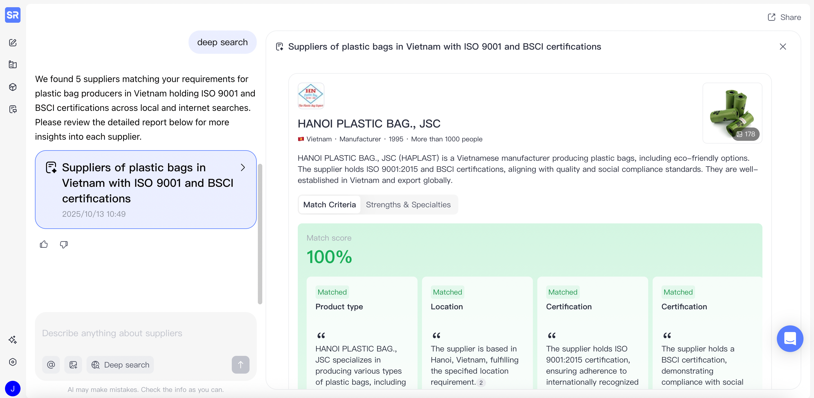
Task: Click the chat message scrollbar
Action: point(260,234)
